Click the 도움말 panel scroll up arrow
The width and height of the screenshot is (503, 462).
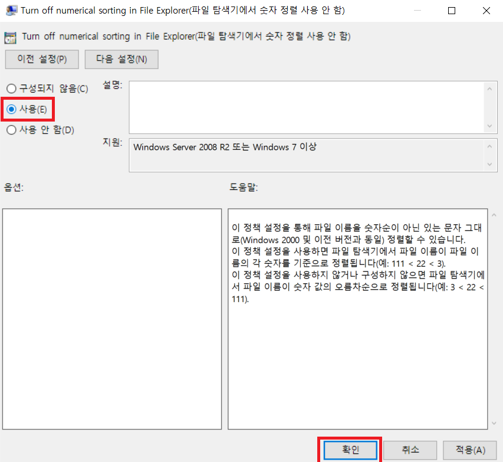(494, 215)
